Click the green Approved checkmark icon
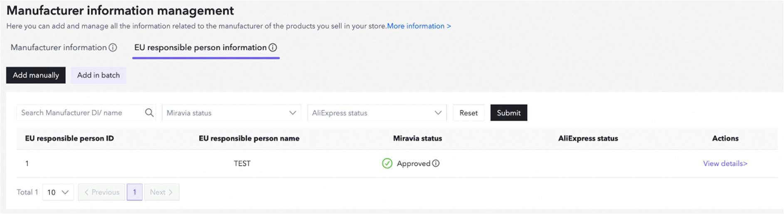This screenshot has height=214, width=784. [387, 163]
